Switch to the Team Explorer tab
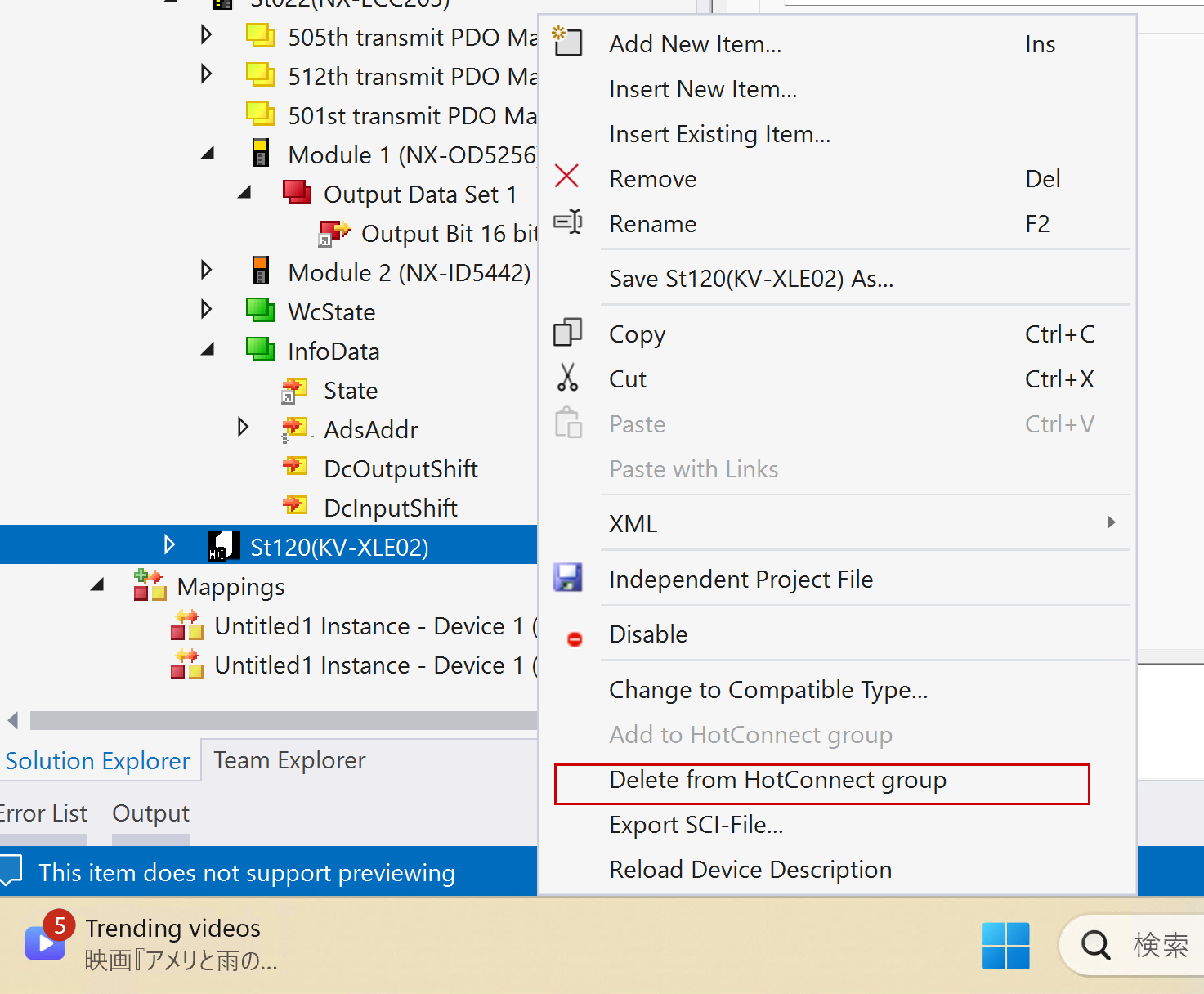This screenshot has height=994, width=1204. pyautogui.click(x=289, y=760)
